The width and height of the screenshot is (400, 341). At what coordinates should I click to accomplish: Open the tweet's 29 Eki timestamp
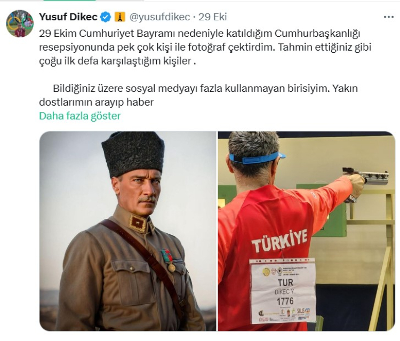pos(212,17)
